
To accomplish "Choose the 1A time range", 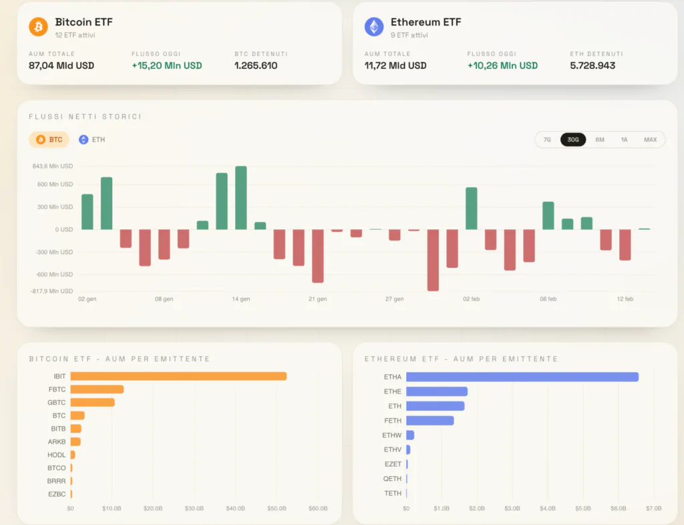I will (x=624, y=140).
